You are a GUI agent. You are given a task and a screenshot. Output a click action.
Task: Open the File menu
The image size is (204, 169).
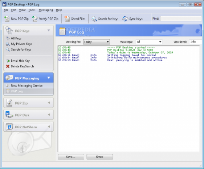pyautogui.click(x=6, y=10)
